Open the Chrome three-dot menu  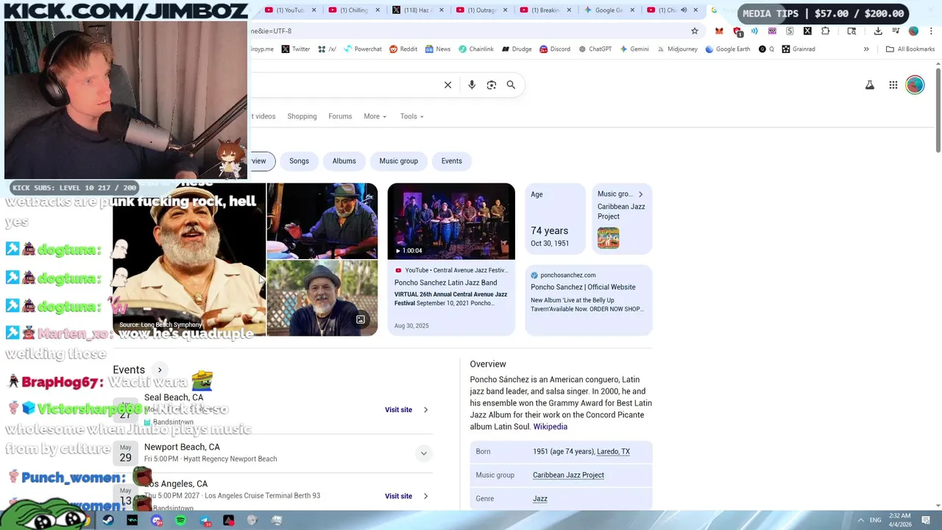(x=931, y=31)
